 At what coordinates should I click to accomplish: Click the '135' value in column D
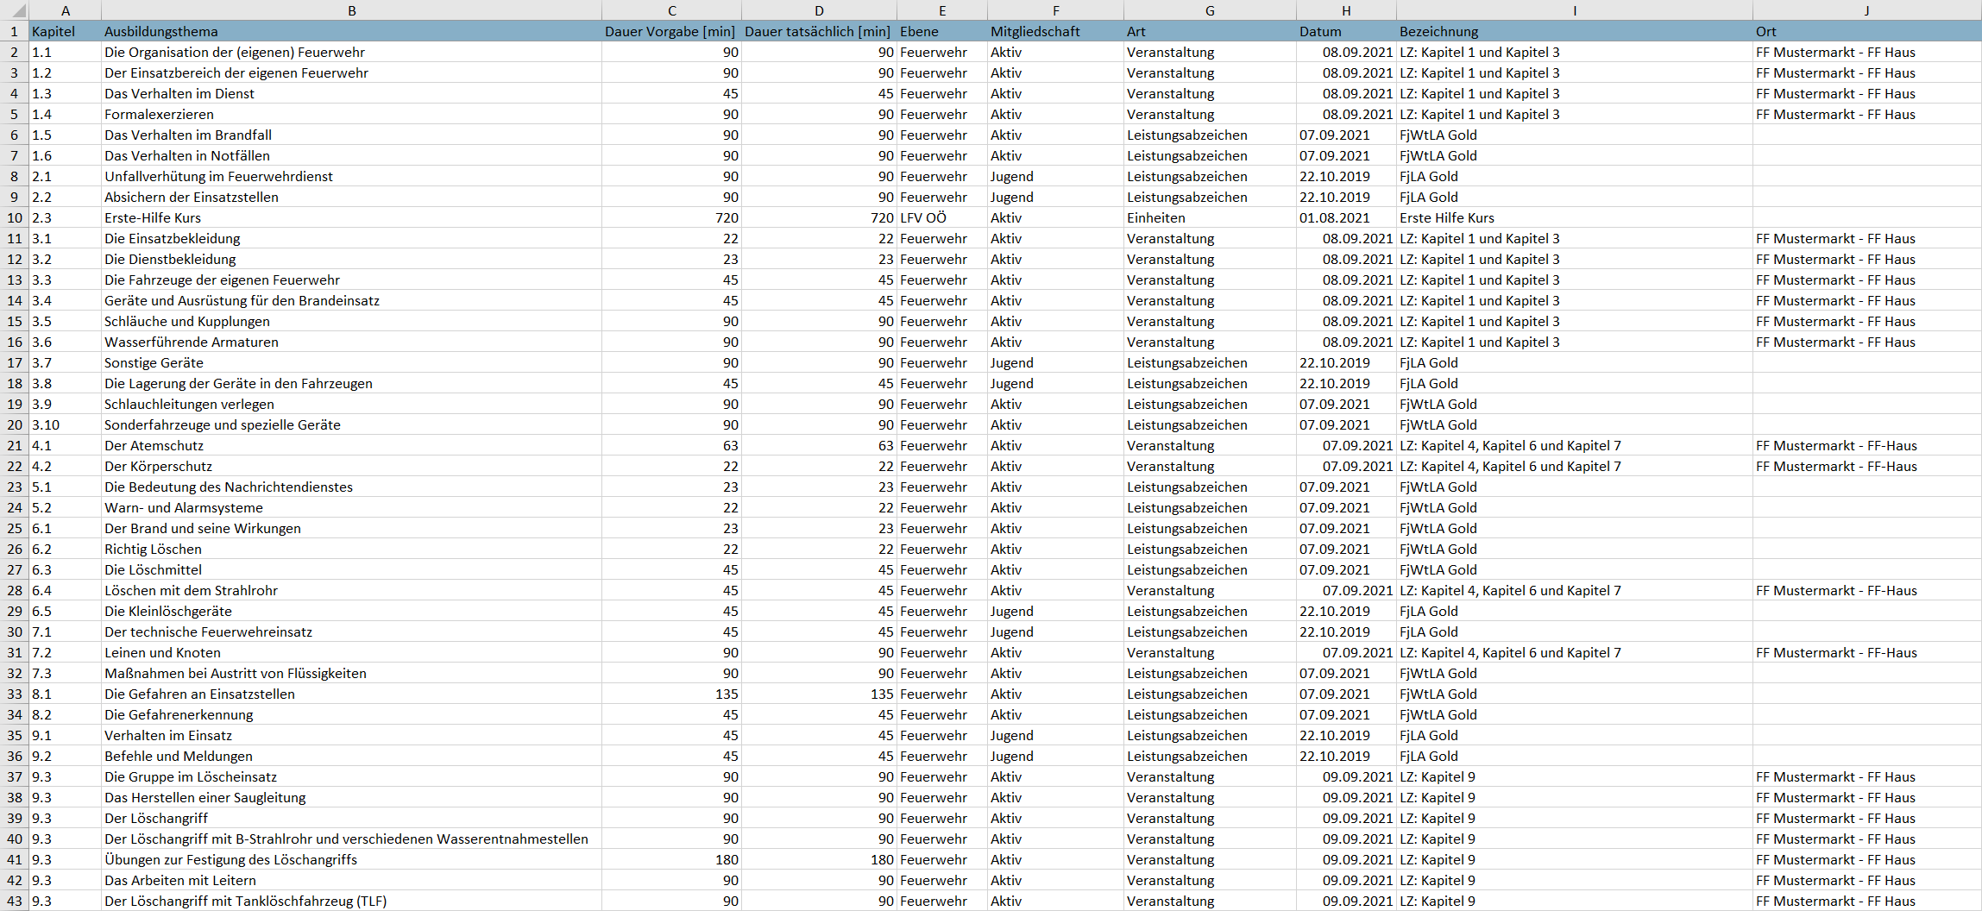click(819, 694)
